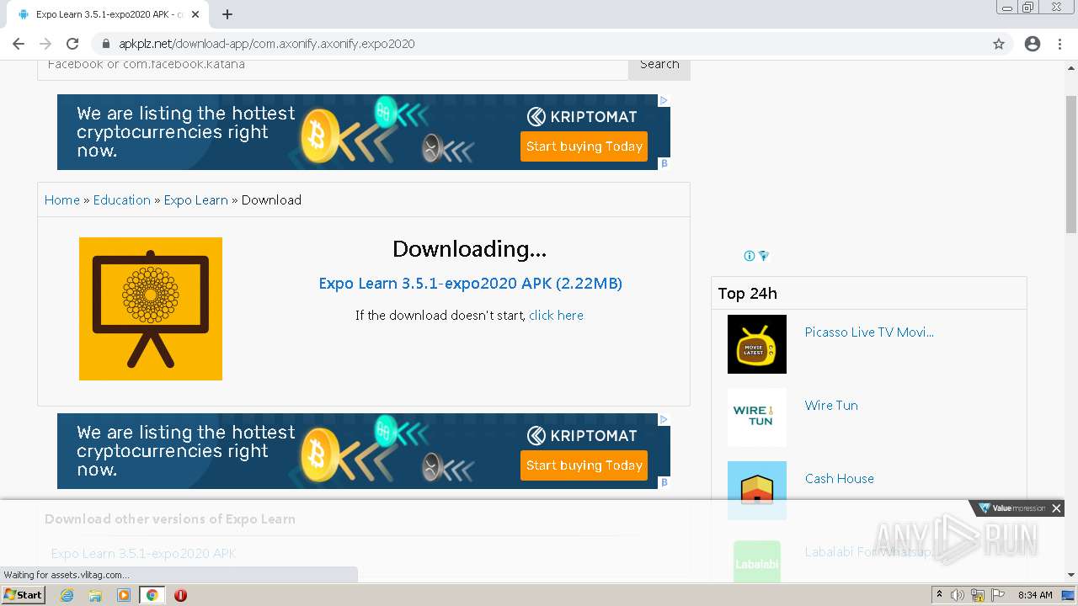1078x606 pixels.
Task: Click the ad info icon in sidebar
Action: point(750,256)
